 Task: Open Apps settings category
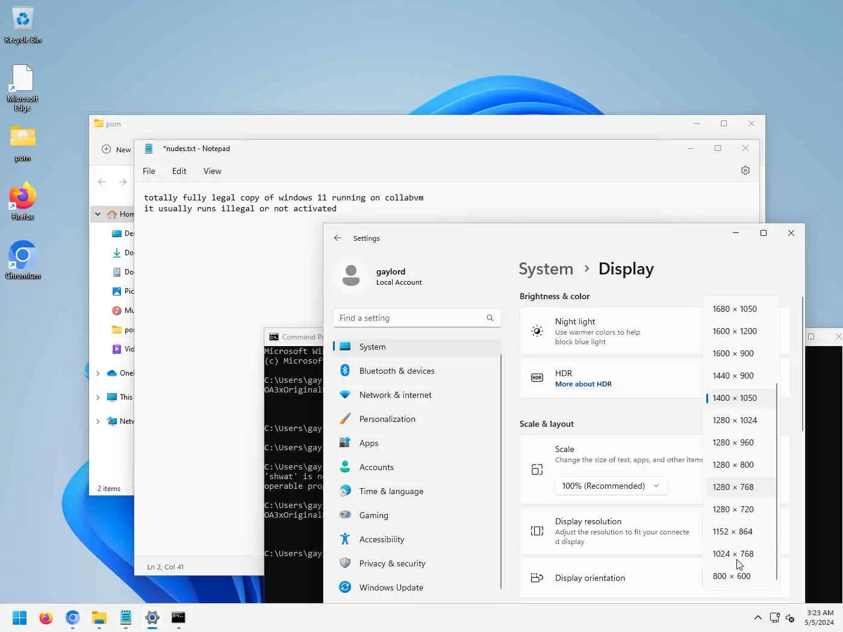pyautogui.click(x=417, y=443)
